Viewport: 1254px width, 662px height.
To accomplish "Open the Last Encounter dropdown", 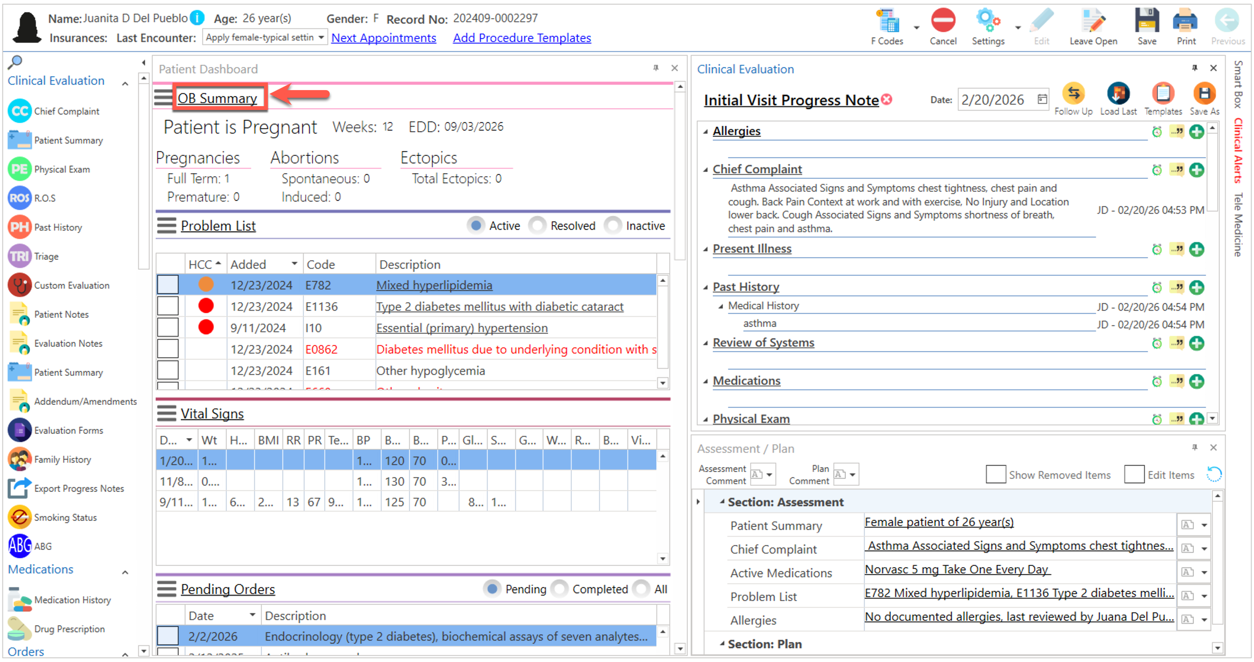I will [321, 37].
